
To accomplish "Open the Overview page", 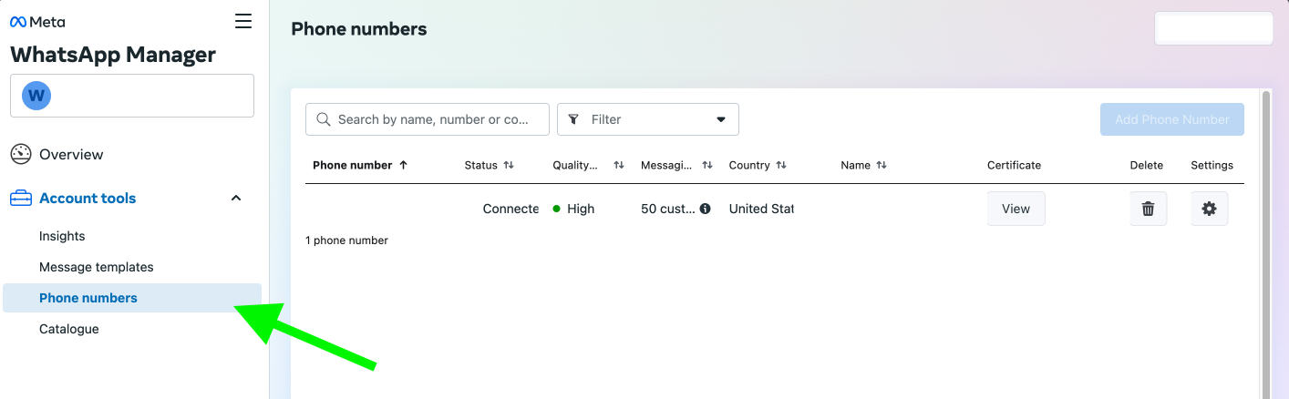I will point(71,155).
